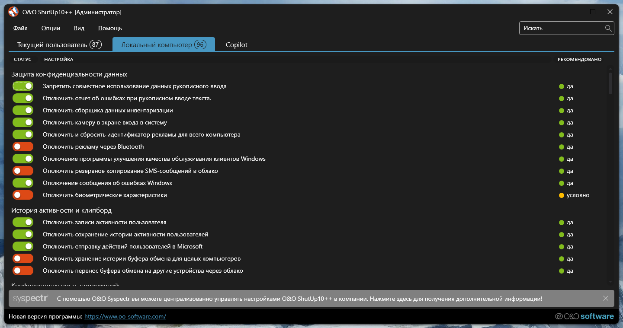Viewport: 623px width, 328px height.
Task: Switch to the Текущий пользователь tab
Action: point(59,45)
